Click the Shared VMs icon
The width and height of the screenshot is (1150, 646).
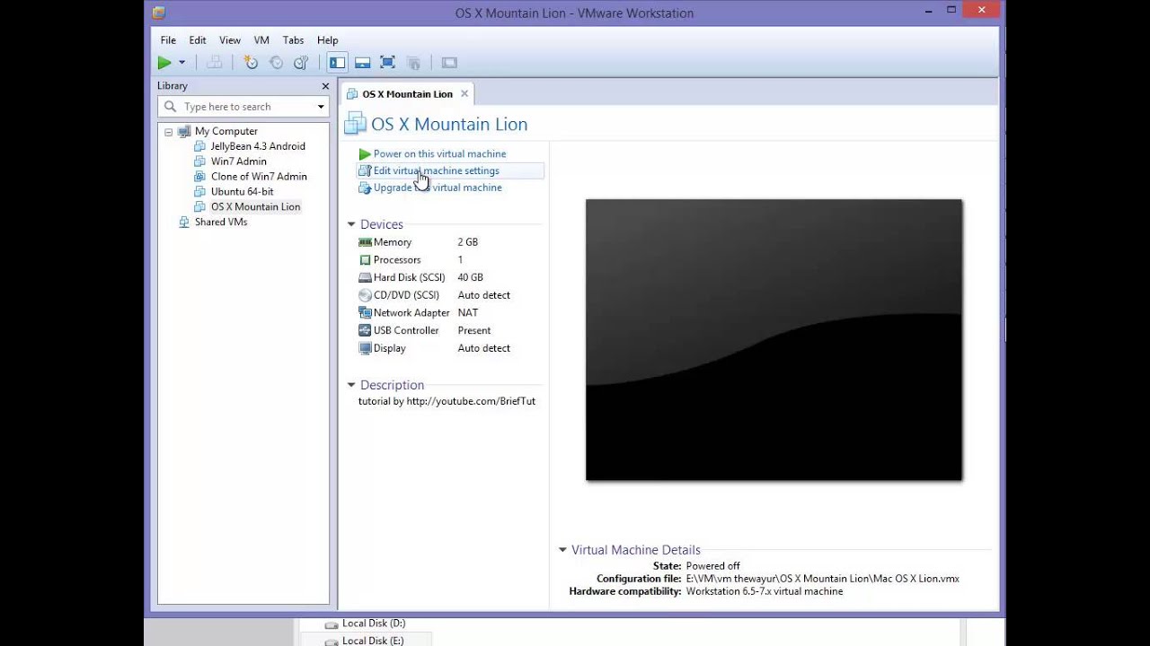pos(184,223)
